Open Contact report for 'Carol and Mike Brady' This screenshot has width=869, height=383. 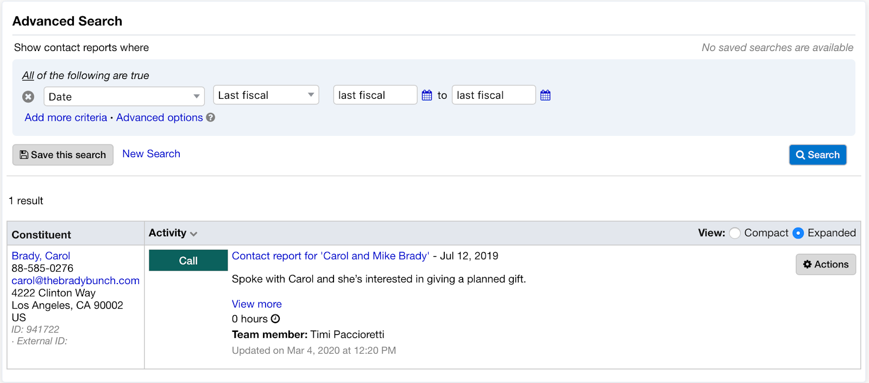(330, 256)
